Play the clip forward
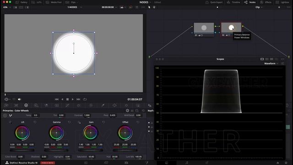Image resolution: width=293 pixels, height=165 pixels. [73, 99]
